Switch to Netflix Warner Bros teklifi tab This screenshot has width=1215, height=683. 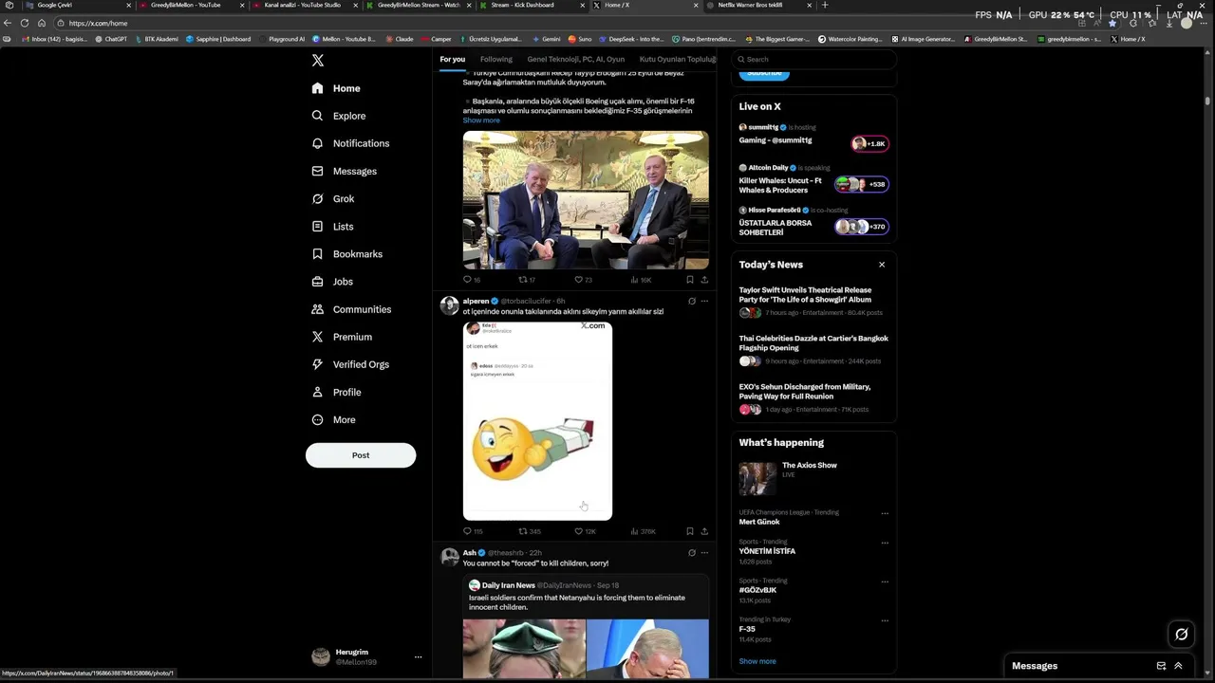pos(759,5)
